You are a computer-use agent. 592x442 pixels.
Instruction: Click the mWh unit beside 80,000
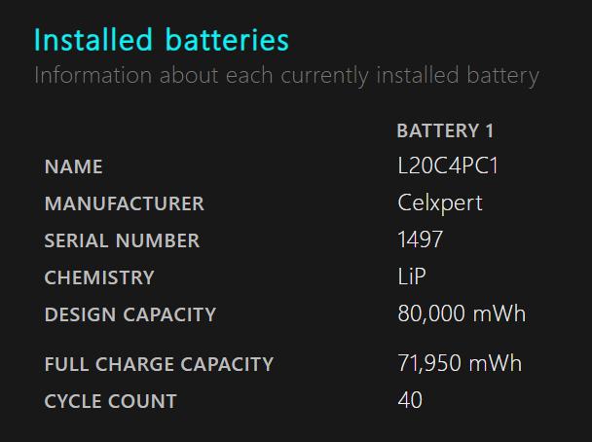(499, 314)
